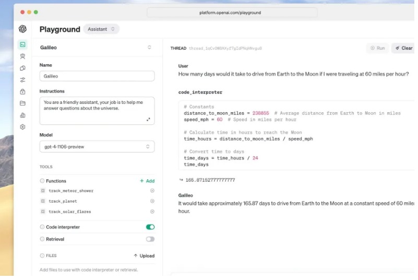The image size is (418, 280).
Task: Upload a file
Action: point(144,255)
